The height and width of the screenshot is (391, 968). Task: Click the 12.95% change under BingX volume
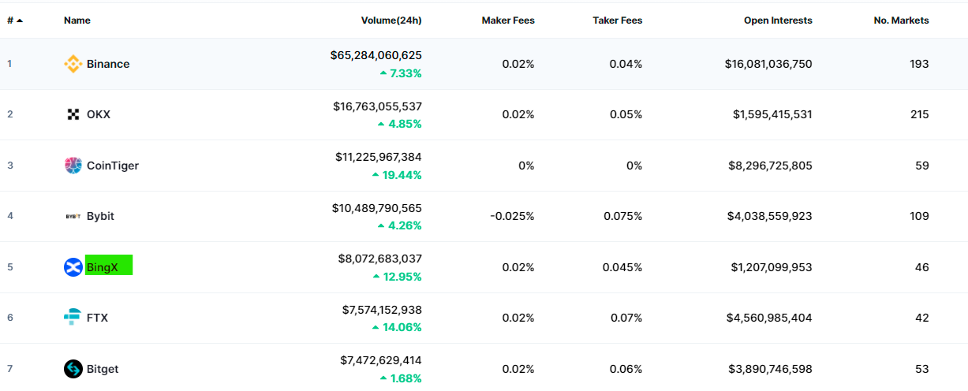coord(397,277)
